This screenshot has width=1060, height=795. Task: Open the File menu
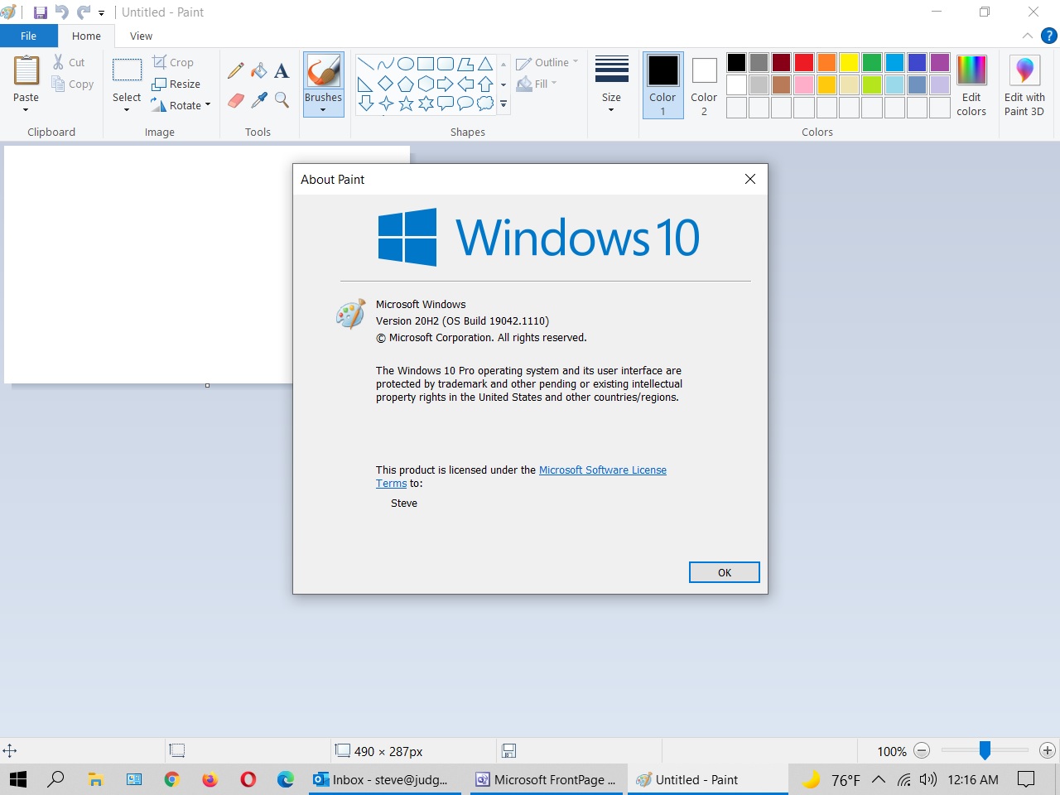29,36
